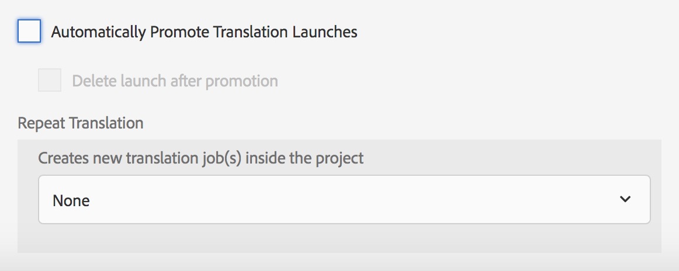Screen dimensions: 679x271
Task: Toggle launch deletion after promotion
Action: click(50, 80)
